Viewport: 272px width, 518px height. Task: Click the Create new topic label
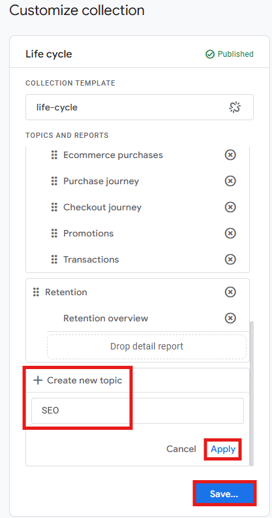pos(84,380)
